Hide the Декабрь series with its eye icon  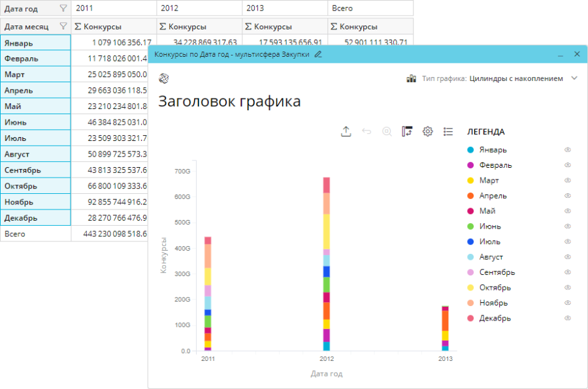pos(568,319)
